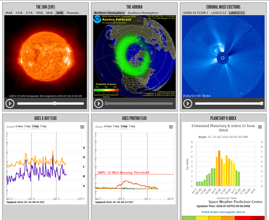Click the Sun EUV timeline slider handle
The width and height of the screenshot is (269, 220).
coord(54,103)
